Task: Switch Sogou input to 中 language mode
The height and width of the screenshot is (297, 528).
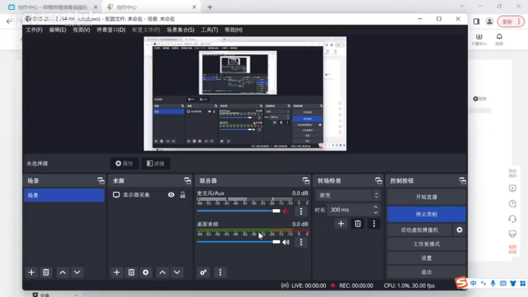Action: [473, 284]
